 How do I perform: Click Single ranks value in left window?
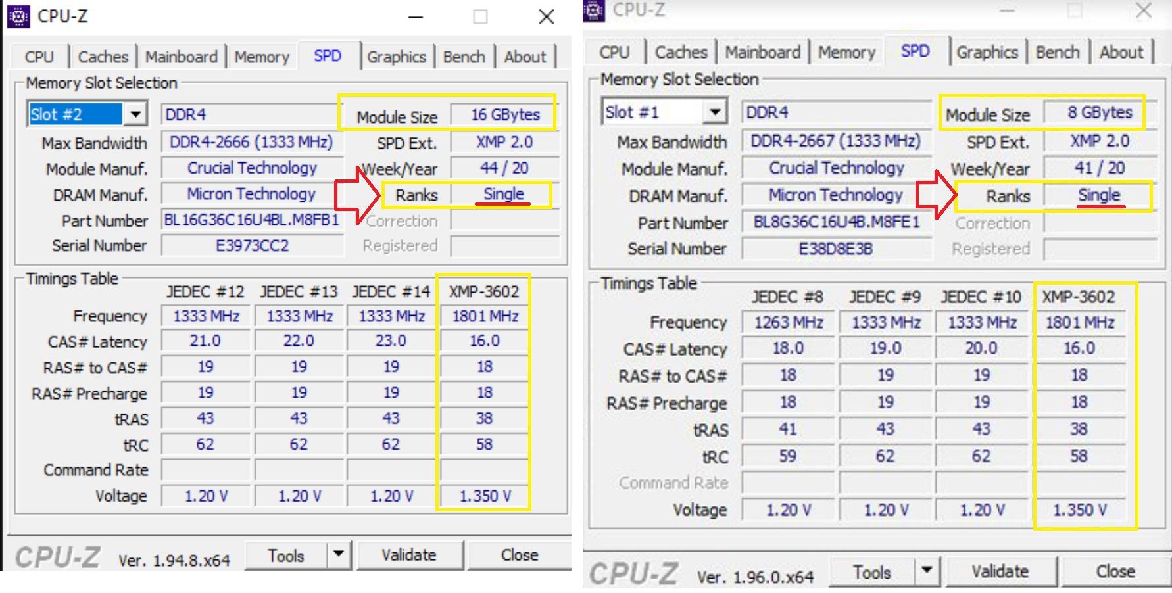tap(504, 195)
